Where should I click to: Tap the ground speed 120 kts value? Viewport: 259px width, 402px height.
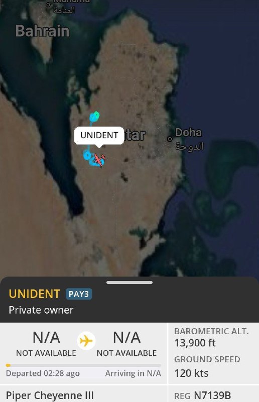click(191, 373)
